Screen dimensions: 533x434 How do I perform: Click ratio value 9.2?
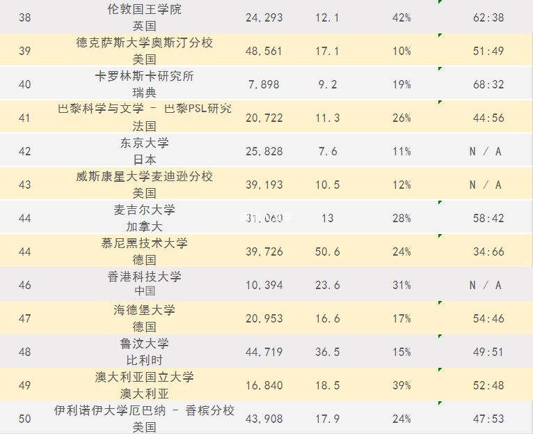(x=328, y=84)
